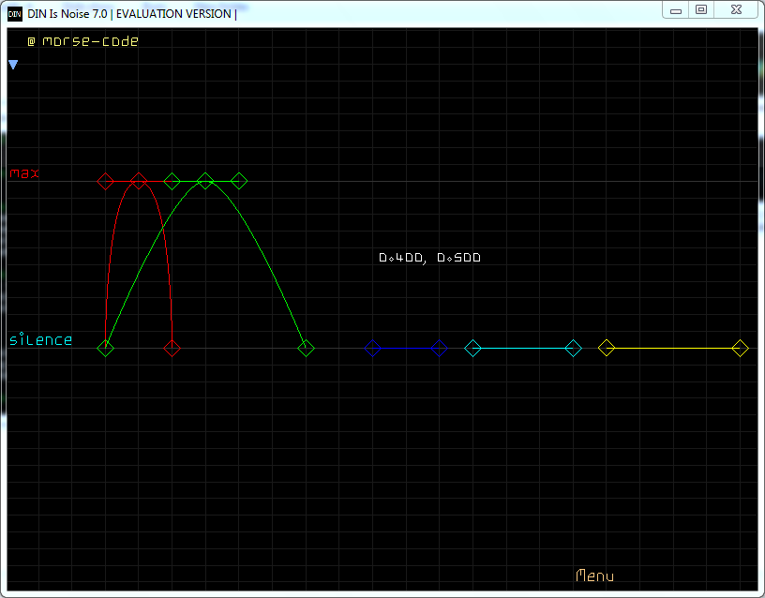Viewport: 765px width, 598px height.
Task: Click the "max" level label
Action: point(25,173)
